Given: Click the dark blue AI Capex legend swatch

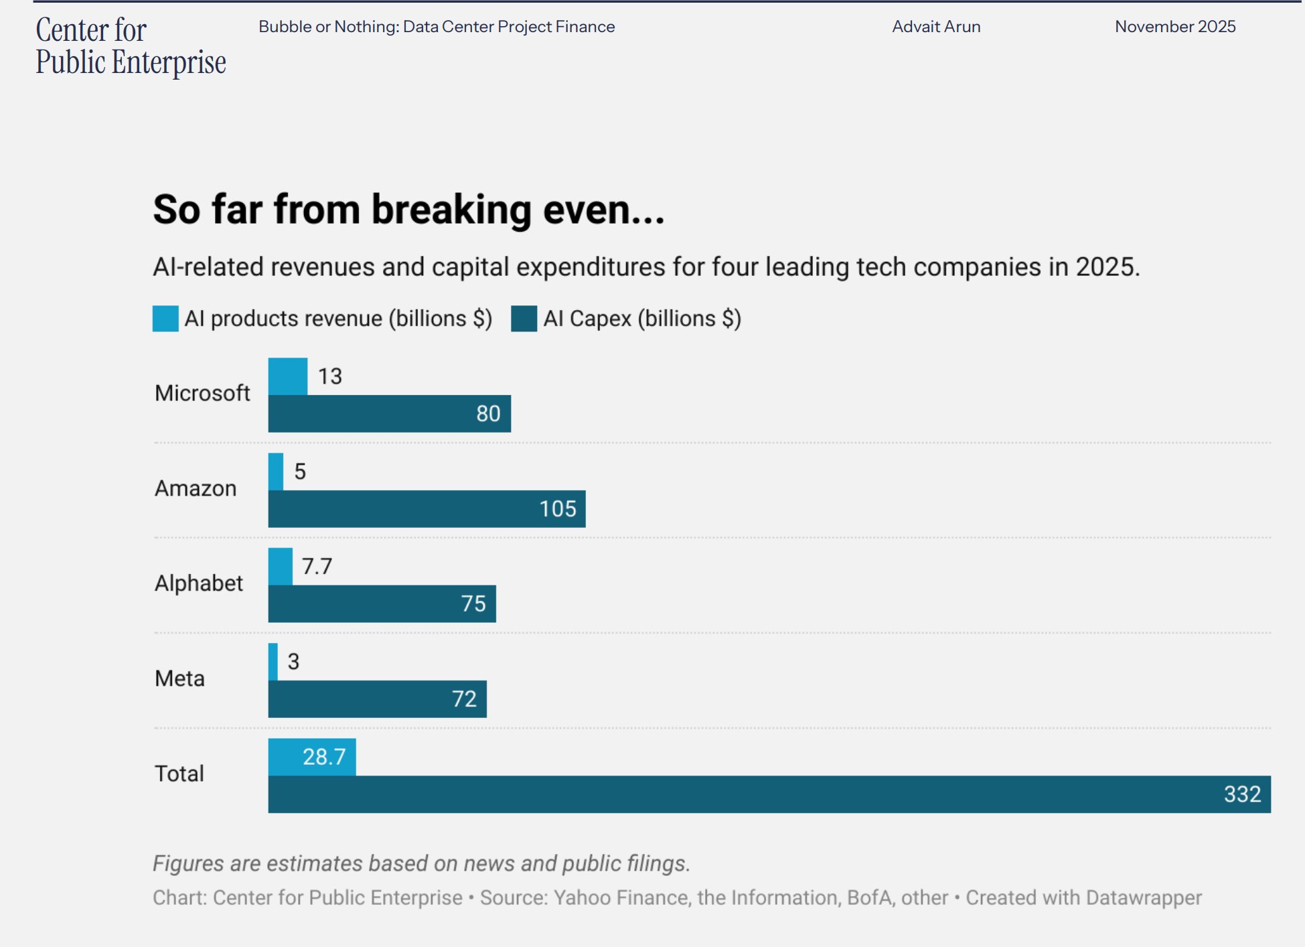Looking at the screenshot, I should pyautogui.click(x=524, y=319).
